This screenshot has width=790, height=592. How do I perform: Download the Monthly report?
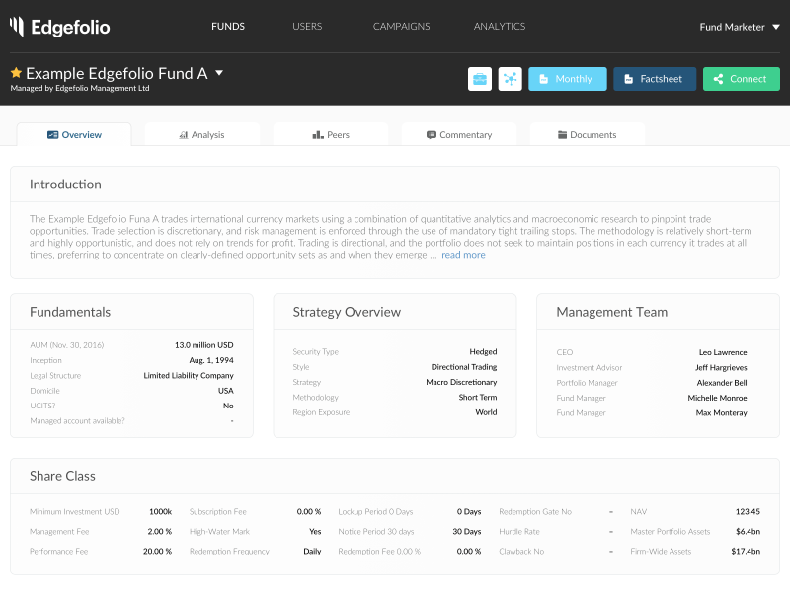pyautogui.click(x=567, y=79)
